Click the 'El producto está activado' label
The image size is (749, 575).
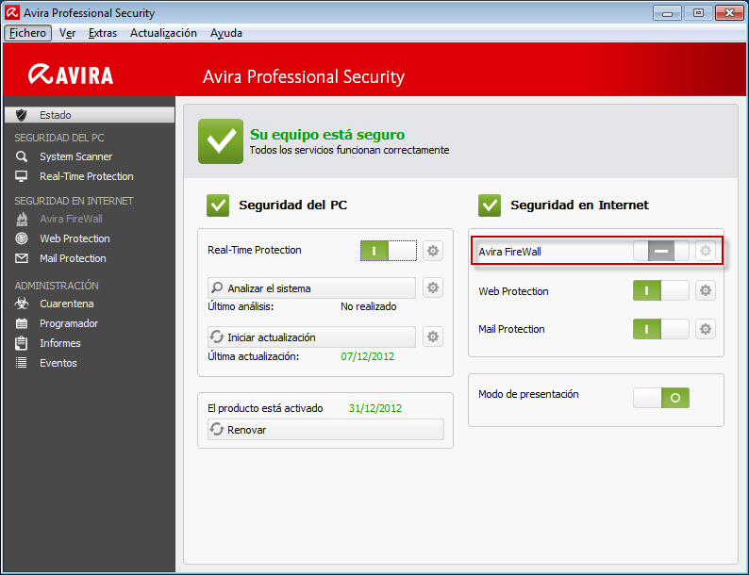pyautogui.click(x=265, y=408)
